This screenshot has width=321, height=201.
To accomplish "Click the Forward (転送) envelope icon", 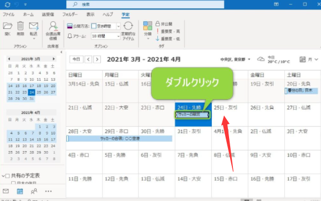I will 33,26.
